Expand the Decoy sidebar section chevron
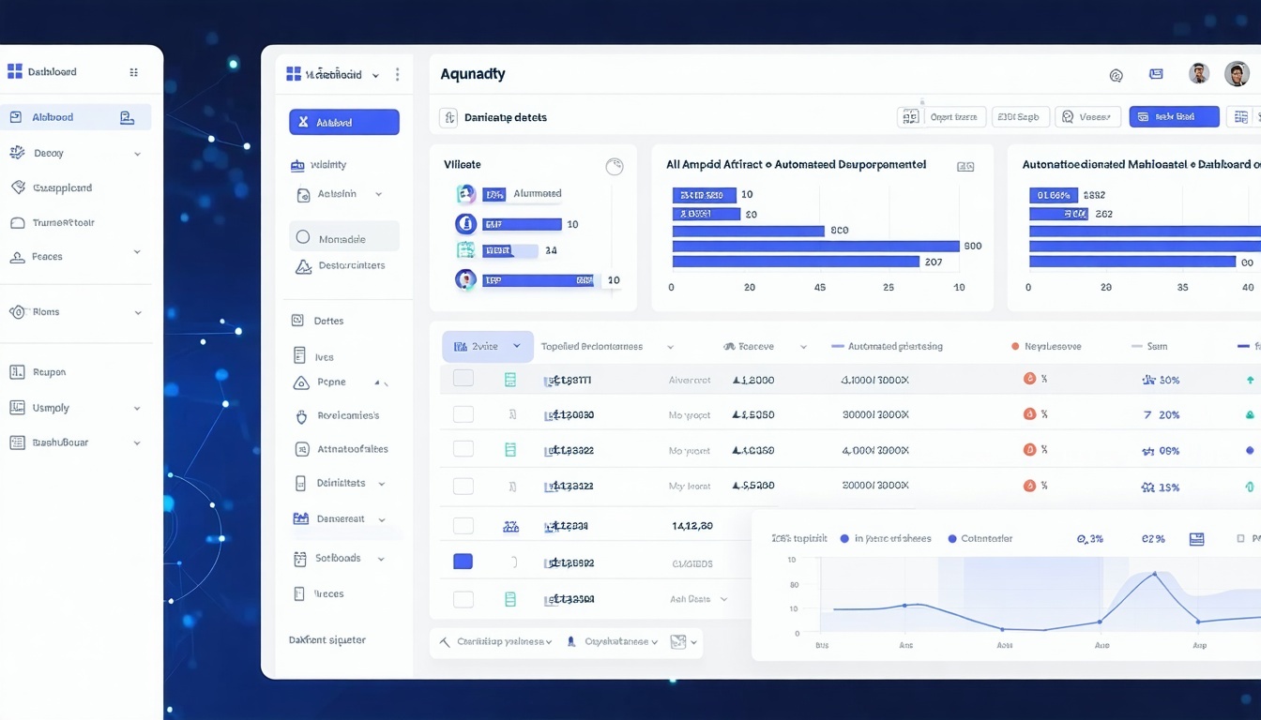This screenshot has height=720, width=1261. 139,152
